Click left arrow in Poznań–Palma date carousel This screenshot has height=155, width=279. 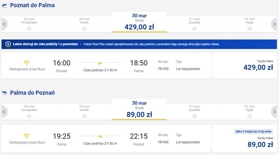pyautogui.click(x=4, y=24)
